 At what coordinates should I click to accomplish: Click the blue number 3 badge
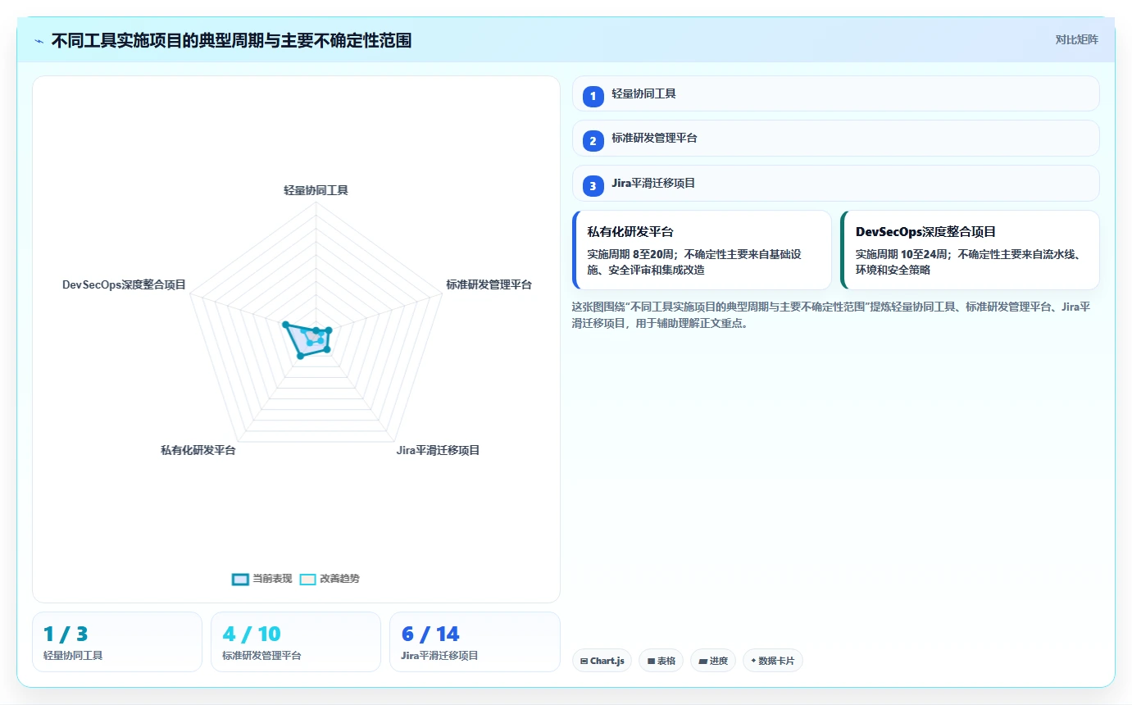click(593, 186)
